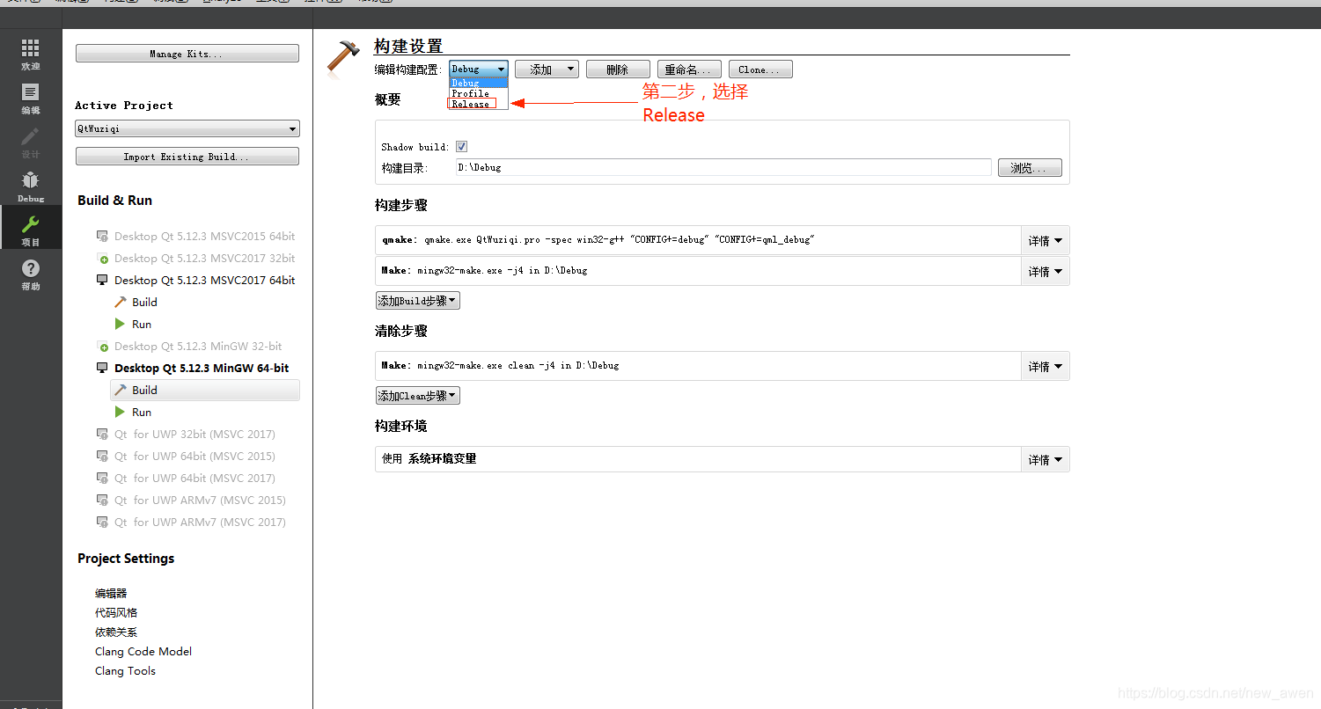Screen dimensions: 1321x709
Task: Select Desktop Qt 5.12.3 MSVC2015 64bit kit
Action: (204, 236)
